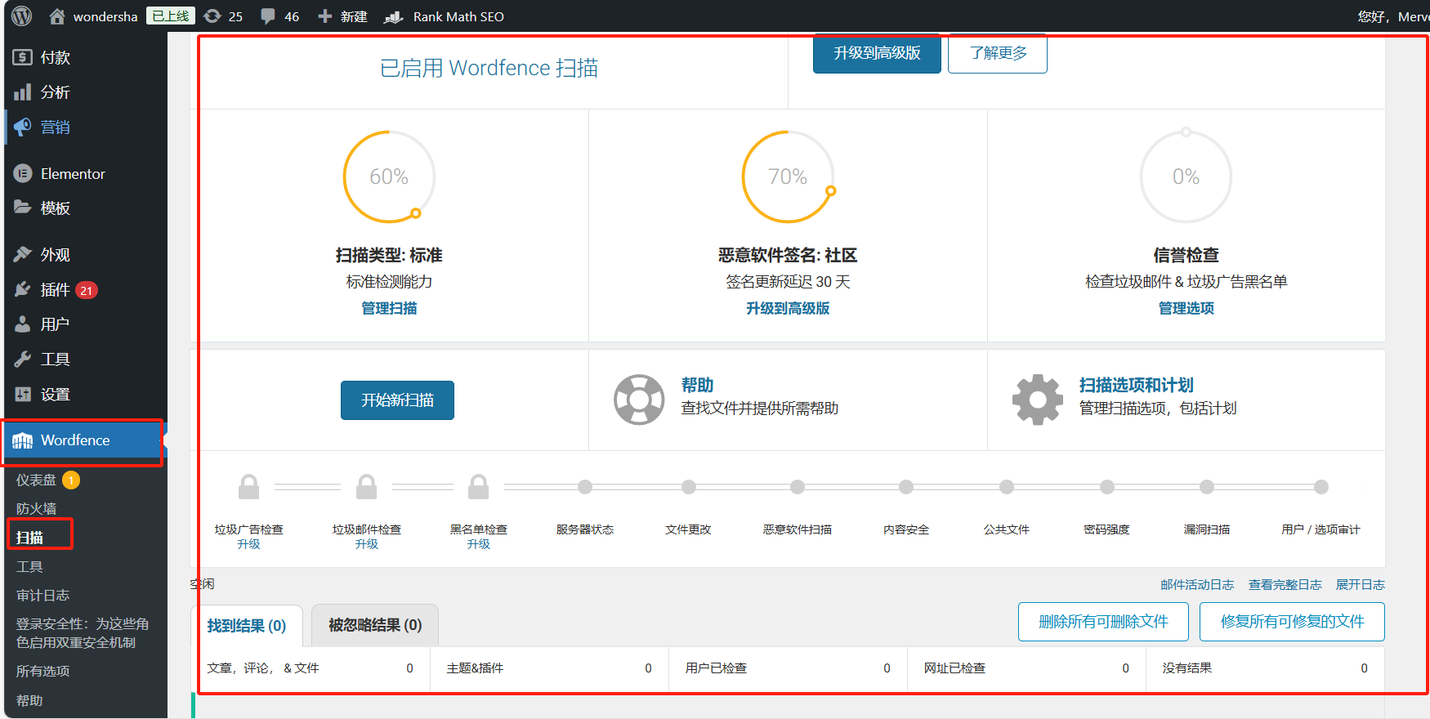Image resolution: width=1430 pixels, height=719 pixels.
Task: Open the 所有选项 submenu item
Action: click(42, 671)
